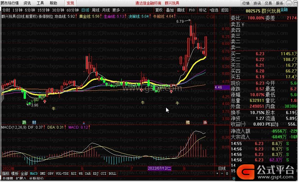
Task: Open the 资讯 menu in the menu bar
Action: point(27,3)
